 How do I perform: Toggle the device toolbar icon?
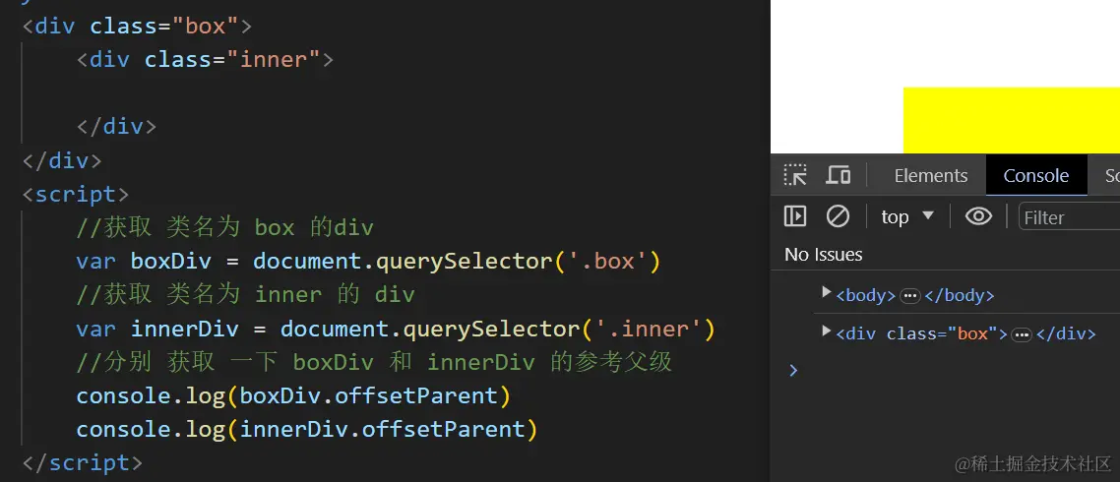(838, 175)
